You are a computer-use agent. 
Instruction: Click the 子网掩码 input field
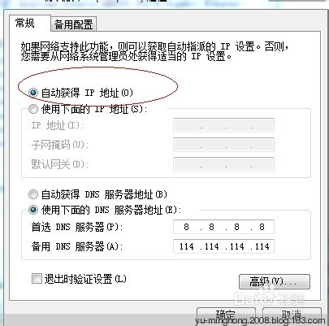tap(223, 145)
